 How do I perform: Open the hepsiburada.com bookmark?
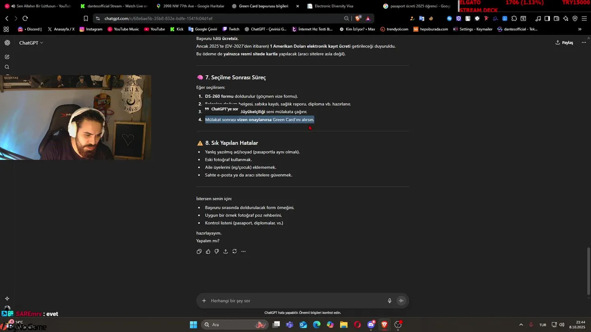[x=431, y=29]
